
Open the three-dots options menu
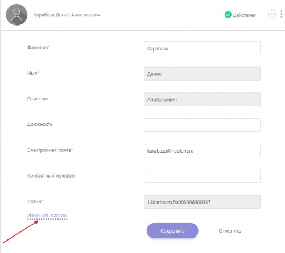(282, 14)
